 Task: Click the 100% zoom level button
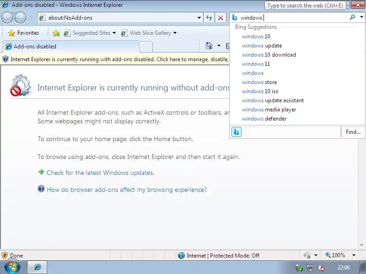click(335, 255)
